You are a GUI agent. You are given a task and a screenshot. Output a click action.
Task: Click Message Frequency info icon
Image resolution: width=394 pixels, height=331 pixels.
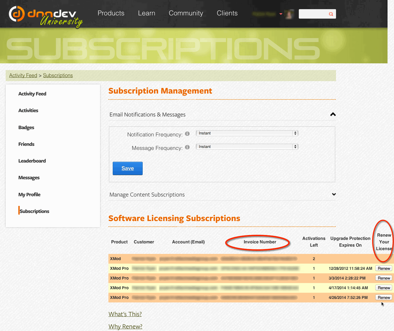187,147
